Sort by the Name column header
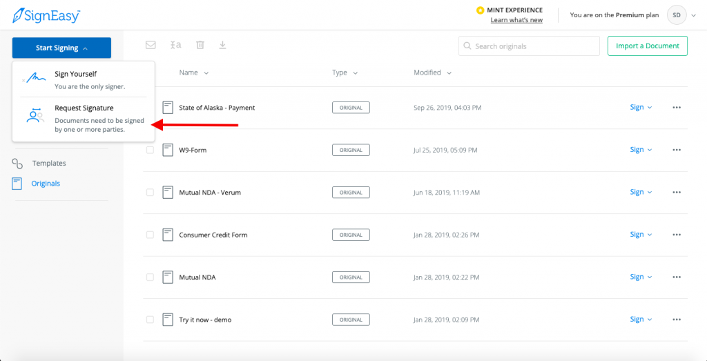 (x=193, y=72)
